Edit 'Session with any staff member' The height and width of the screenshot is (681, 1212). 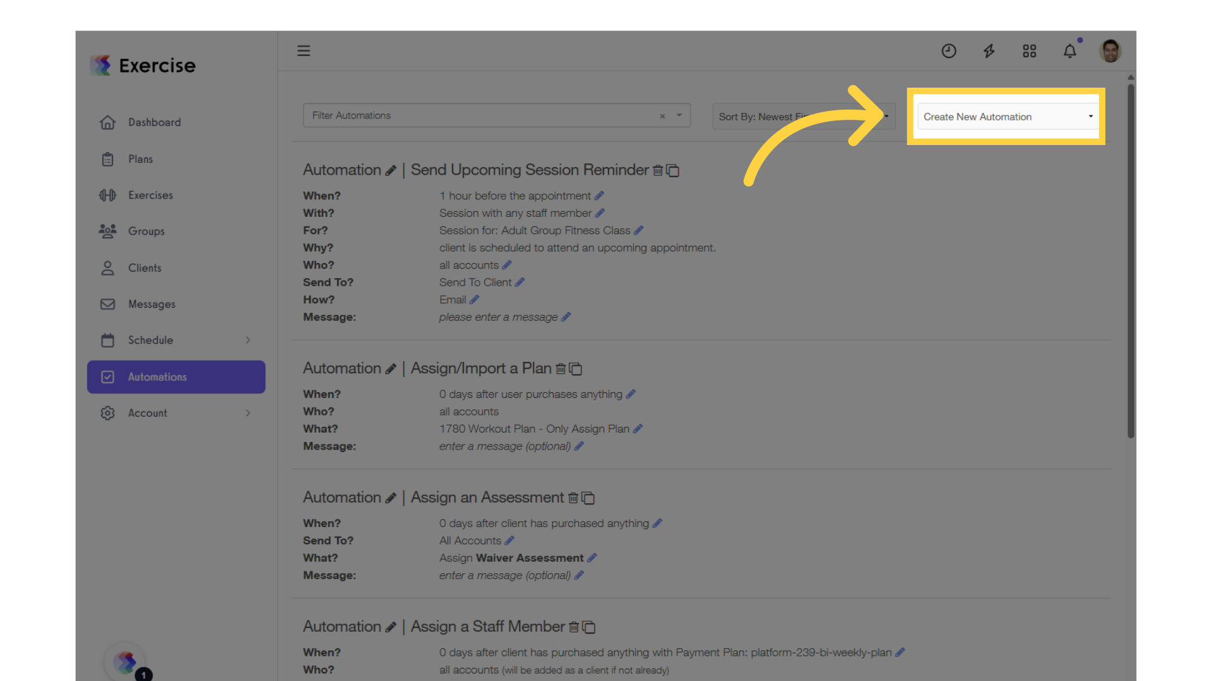(600, 213)
